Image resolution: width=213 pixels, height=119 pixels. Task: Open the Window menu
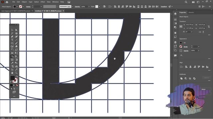click(x=56, y=2)
